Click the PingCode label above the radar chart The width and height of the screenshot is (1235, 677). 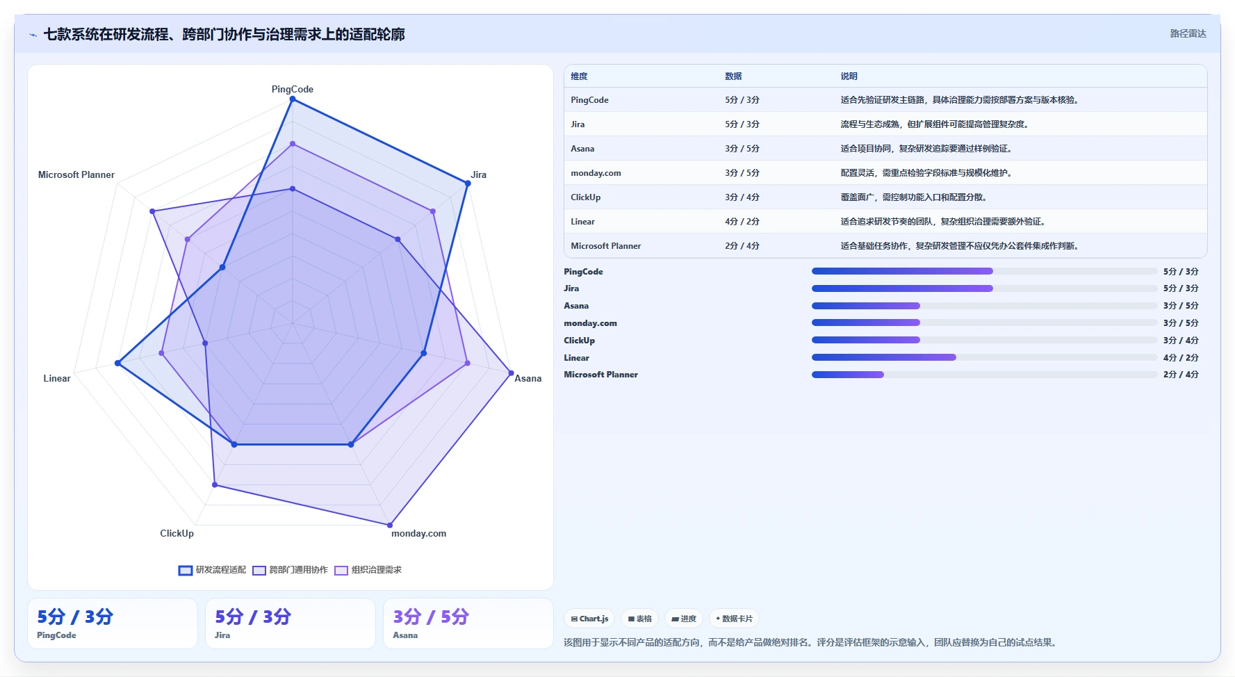(293, 89)
